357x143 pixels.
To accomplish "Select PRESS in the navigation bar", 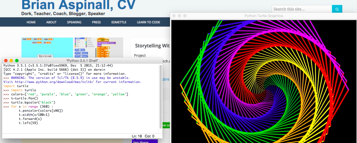I will pyautogui.click(x=96, y=22).
